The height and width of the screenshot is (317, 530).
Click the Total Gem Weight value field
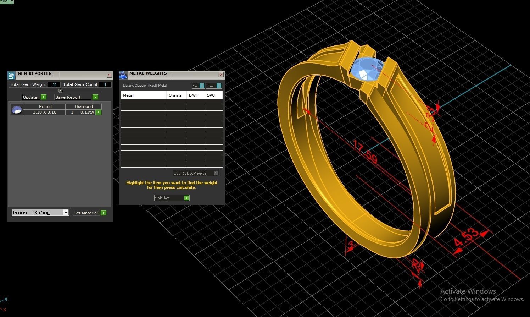[x=54, y=84]
